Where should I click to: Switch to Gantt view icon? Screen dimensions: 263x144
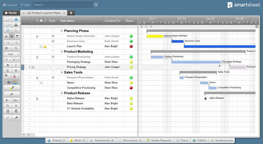point(12,36)
